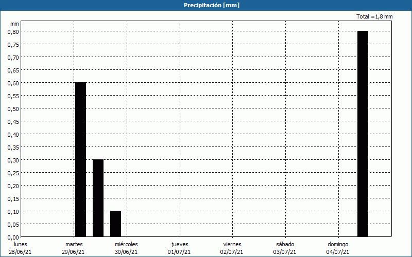Click the 0,75 y-axis value

[x=13, y=45]
